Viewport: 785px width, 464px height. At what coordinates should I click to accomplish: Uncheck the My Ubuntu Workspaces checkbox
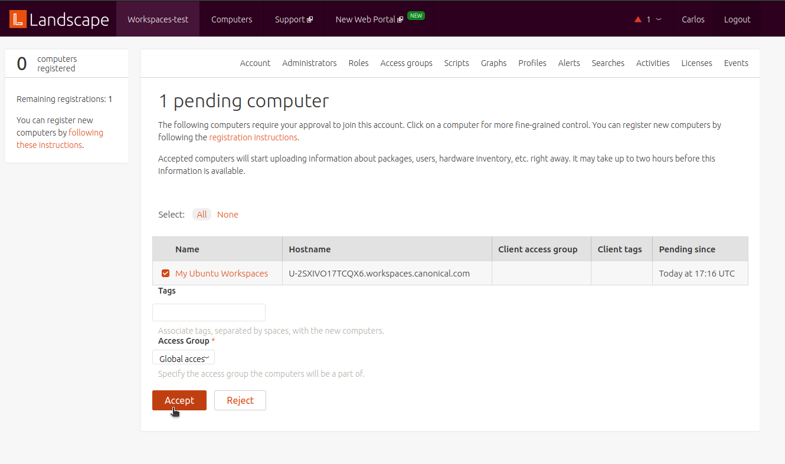point(165,273)
